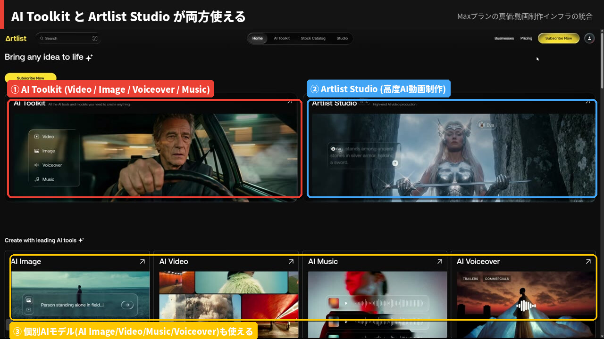Open the user account avatar icon
Image resolution: width=604 pixels, height=339 pixels.
pyautogui.click(x=589, y=38)
